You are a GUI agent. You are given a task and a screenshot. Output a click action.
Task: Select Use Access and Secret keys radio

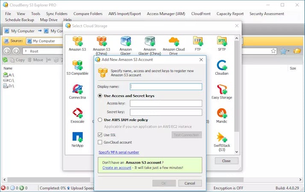[100, 96]
